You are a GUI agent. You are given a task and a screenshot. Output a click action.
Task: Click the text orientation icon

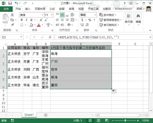tap(69, 25)
